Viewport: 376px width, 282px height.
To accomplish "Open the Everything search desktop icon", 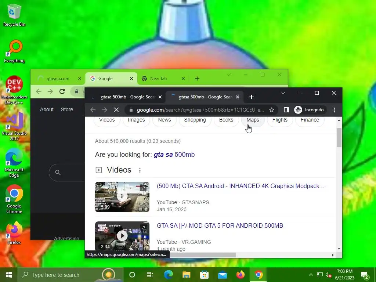I will pos(14,51).
